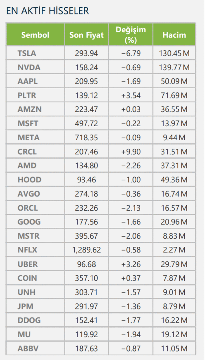This screenshot has height=360, width=205.
Task: Click the Hacim column header
Action: coord(175,35)
